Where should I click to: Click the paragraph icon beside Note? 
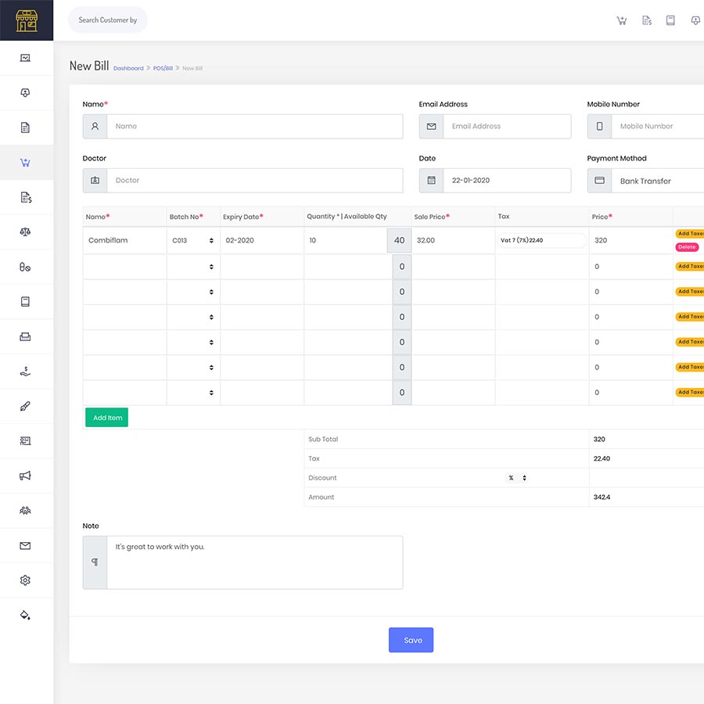click(x=95, y=562)
